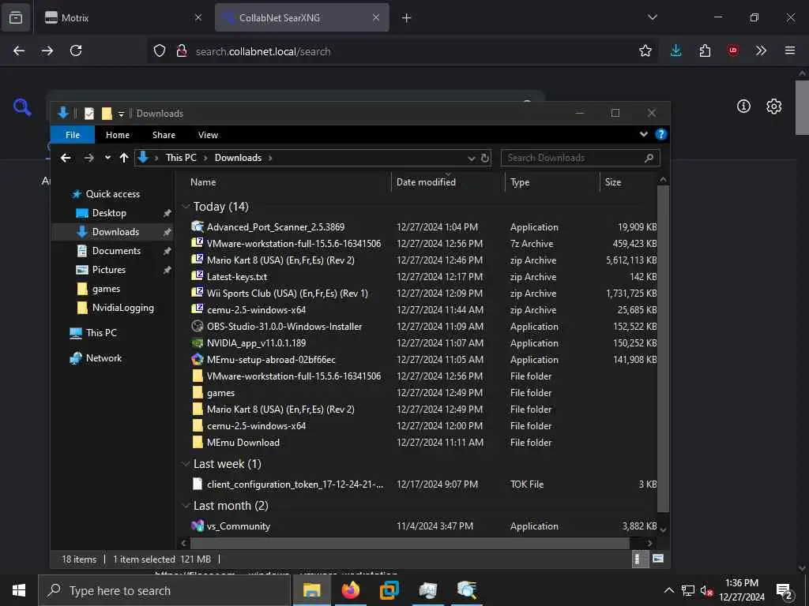Image resolution: width=809 pixels, height=606 pixels.
Task: Select the VMware-workstation File folder
Action: pos(423,376)
